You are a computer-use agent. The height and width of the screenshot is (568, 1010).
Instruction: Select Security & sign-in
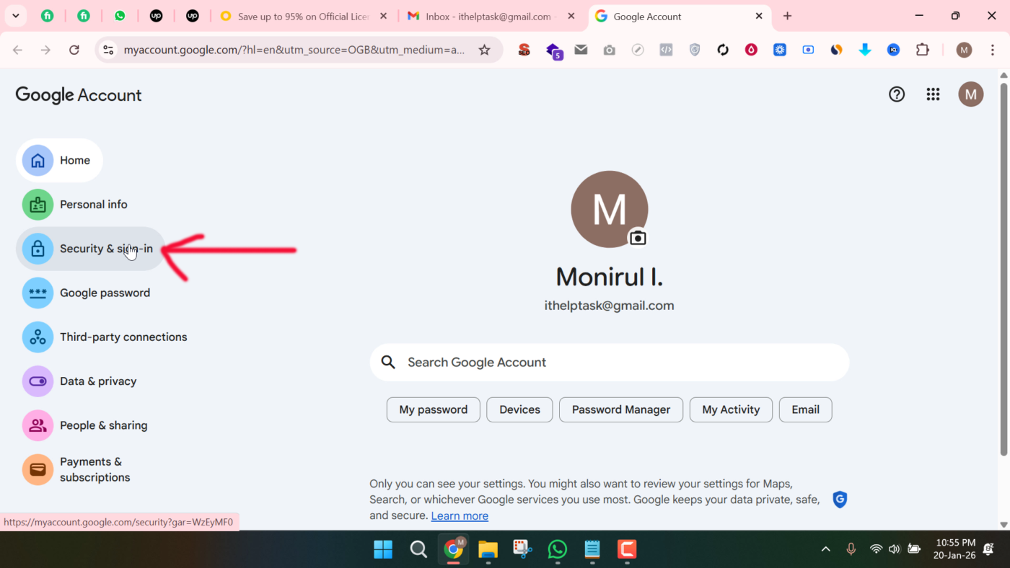pos(106,248)
